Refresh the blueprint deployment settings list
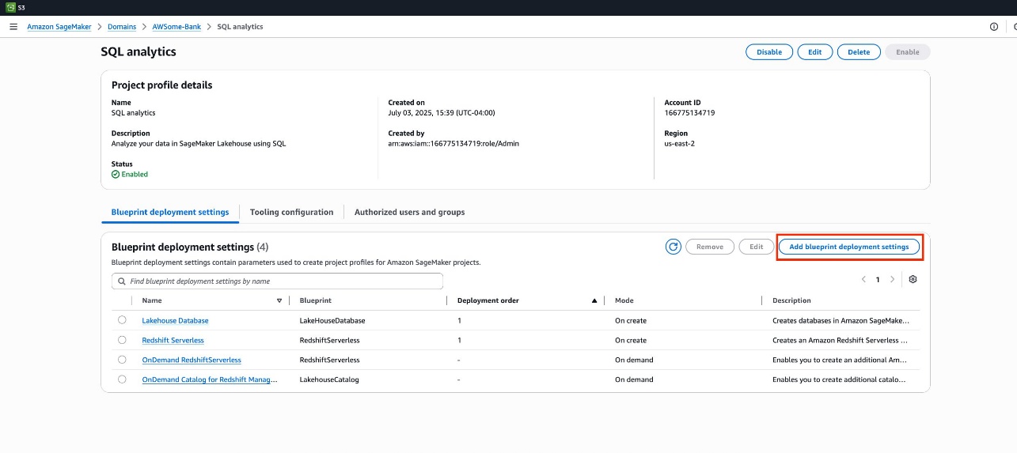The width and height of the screenshot is (1017, 453). (674, 247)
